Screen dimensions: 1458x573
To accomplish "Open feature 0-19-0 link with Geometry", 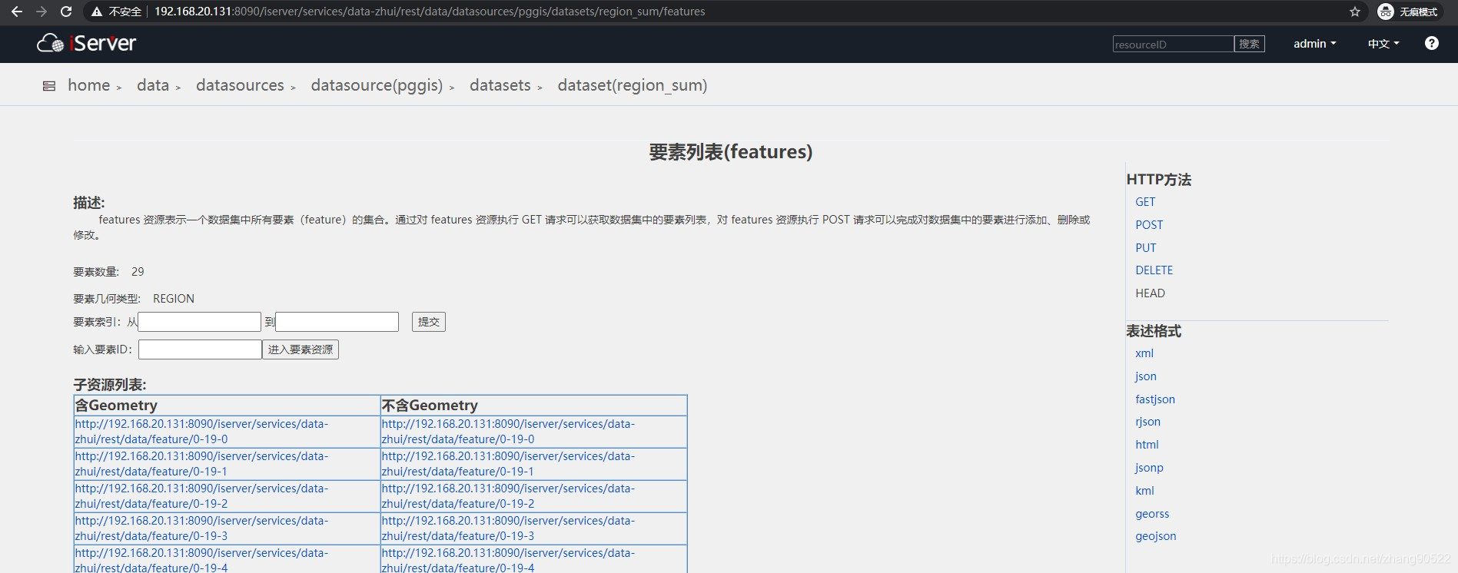I will pos(201,432).
